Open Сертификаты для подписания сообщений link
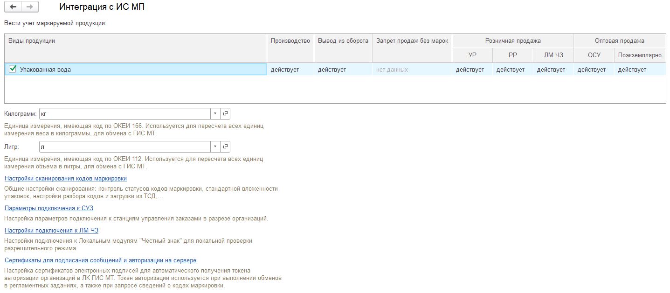The image size is (670, 293). point(100,260)
